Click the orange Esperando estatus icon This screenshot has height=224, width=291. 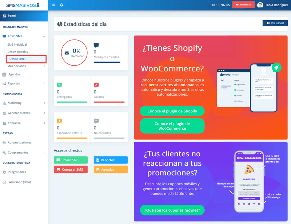pyautogui.click(x=59, y=121)
